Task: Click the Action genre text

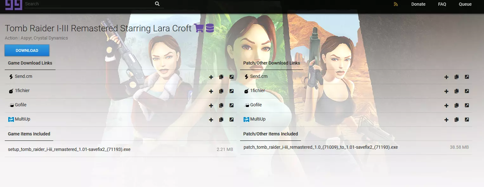Action: tap(11, 38)
